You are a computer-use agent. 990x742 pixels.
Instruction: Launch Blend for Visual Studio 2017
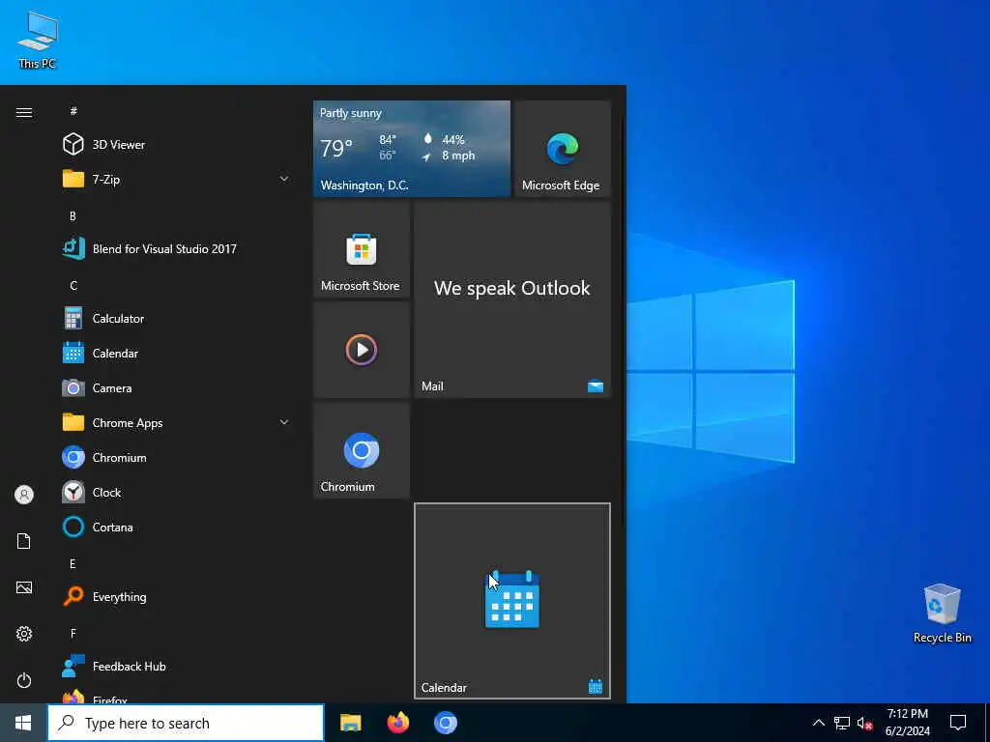pyautogui.click(x=177, y=248)
